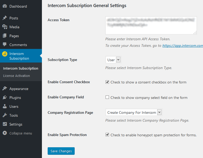Open the Intercom Subscription submenu item
Image resolution: width=203 pixels, height=158 pixels.
[21, 68]
